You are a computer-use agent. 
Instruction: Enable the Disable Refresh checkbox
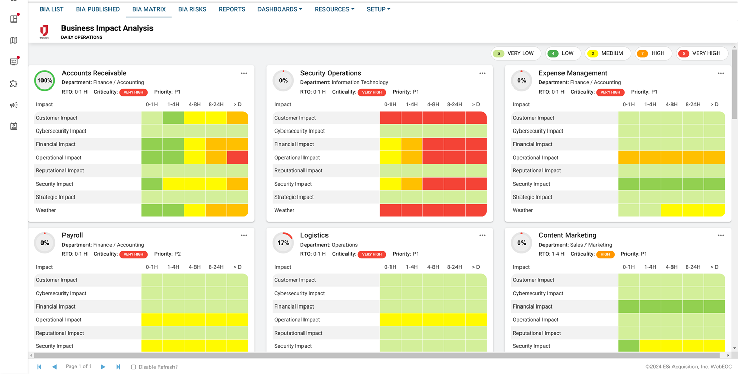point(133,367)
